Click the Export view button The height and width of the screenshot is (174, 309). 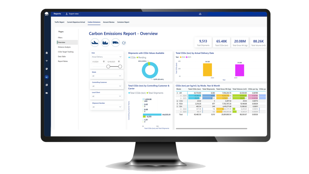coord(72,14)
